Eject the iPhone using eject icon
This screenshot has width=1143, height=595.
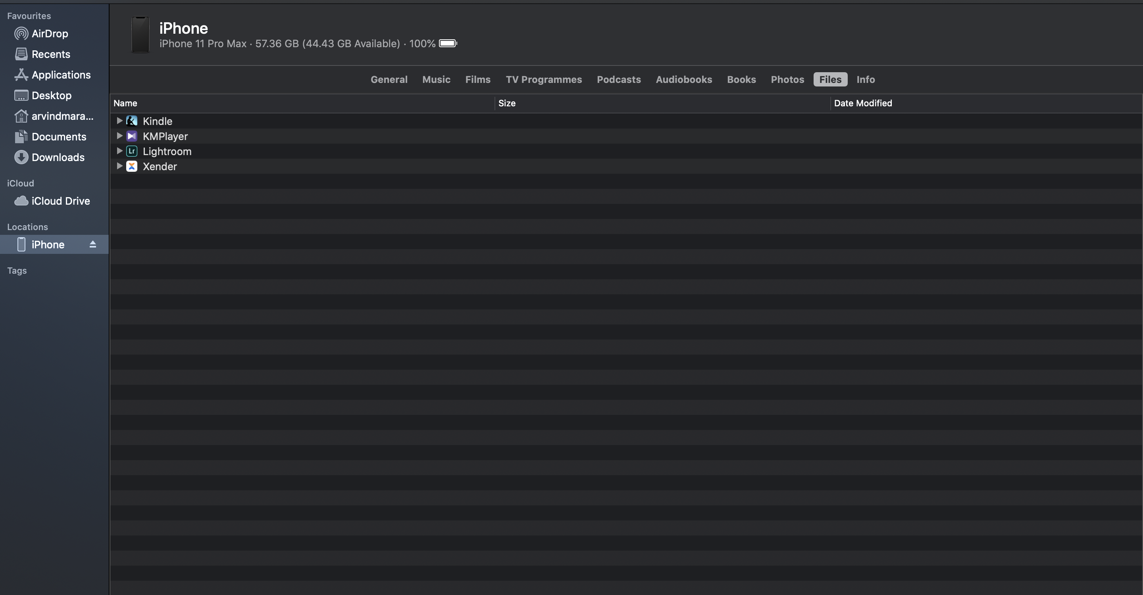click(x=93, y=244)
